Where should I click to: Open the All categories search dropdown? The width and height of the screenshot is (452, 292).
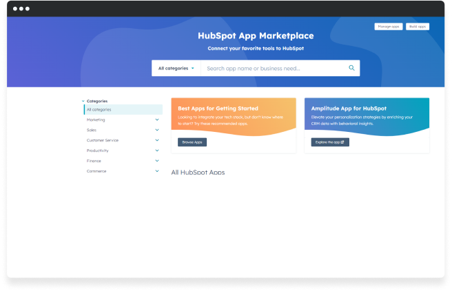[x=176, y=68]
